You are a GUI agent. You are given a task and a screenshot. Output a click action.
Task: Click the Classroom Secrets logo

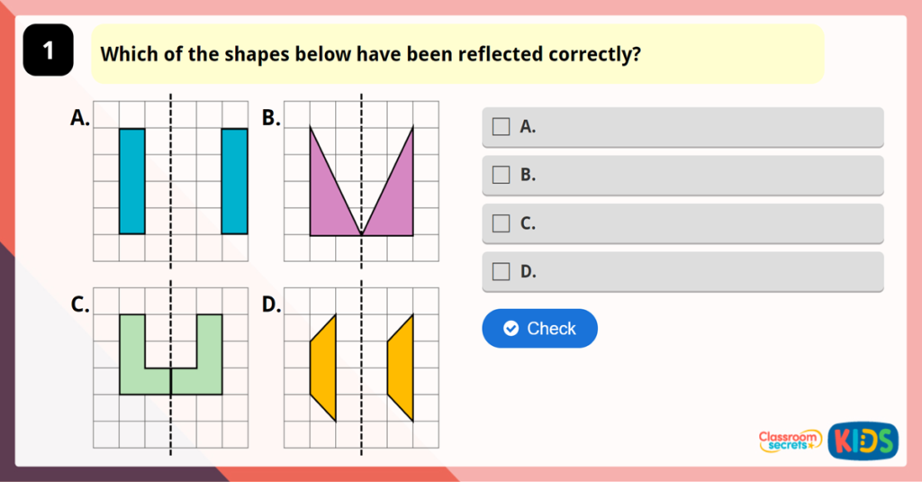coord(790,441)
